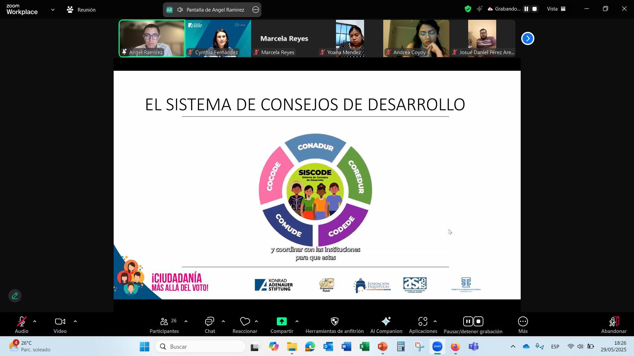Open the AI Companion panel
Screen dimensions: 634x356
click(x=386, y=325)
